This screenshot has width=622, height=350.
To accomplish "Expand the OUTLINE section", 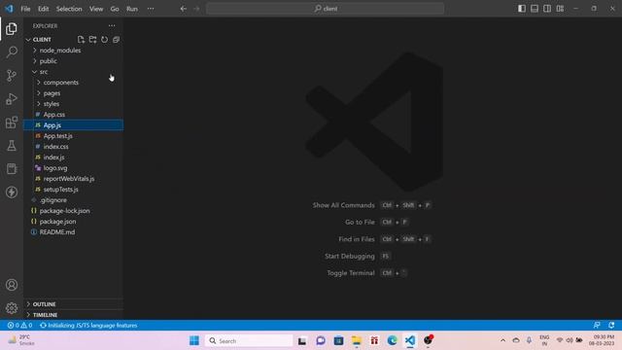I will (74, 304).
